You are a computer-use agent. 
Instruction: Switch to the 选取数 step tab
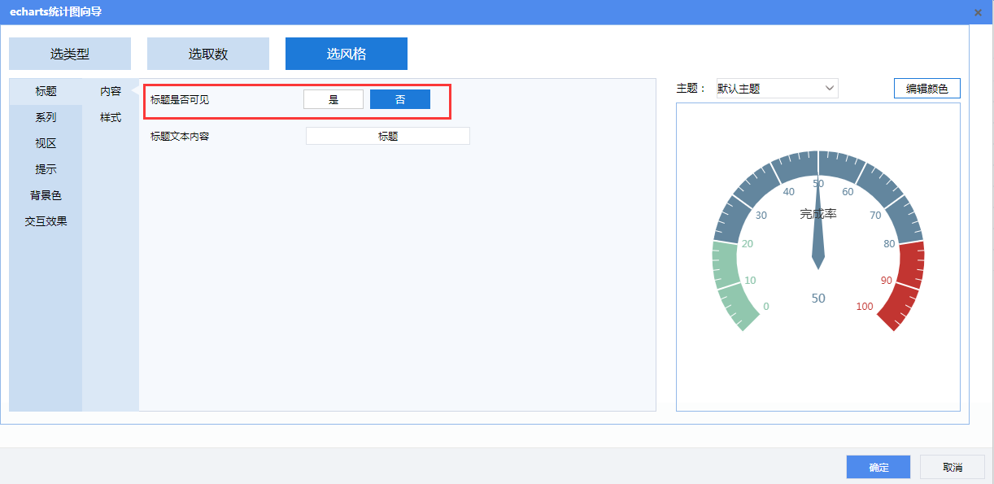coord(208,54)
